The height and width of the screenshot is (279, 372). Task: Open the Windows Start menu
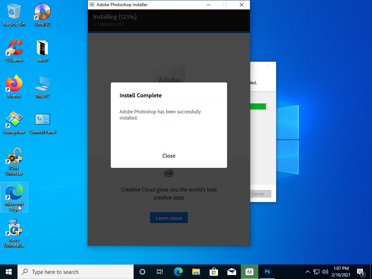pyautogui.click(x=9, y=272)
